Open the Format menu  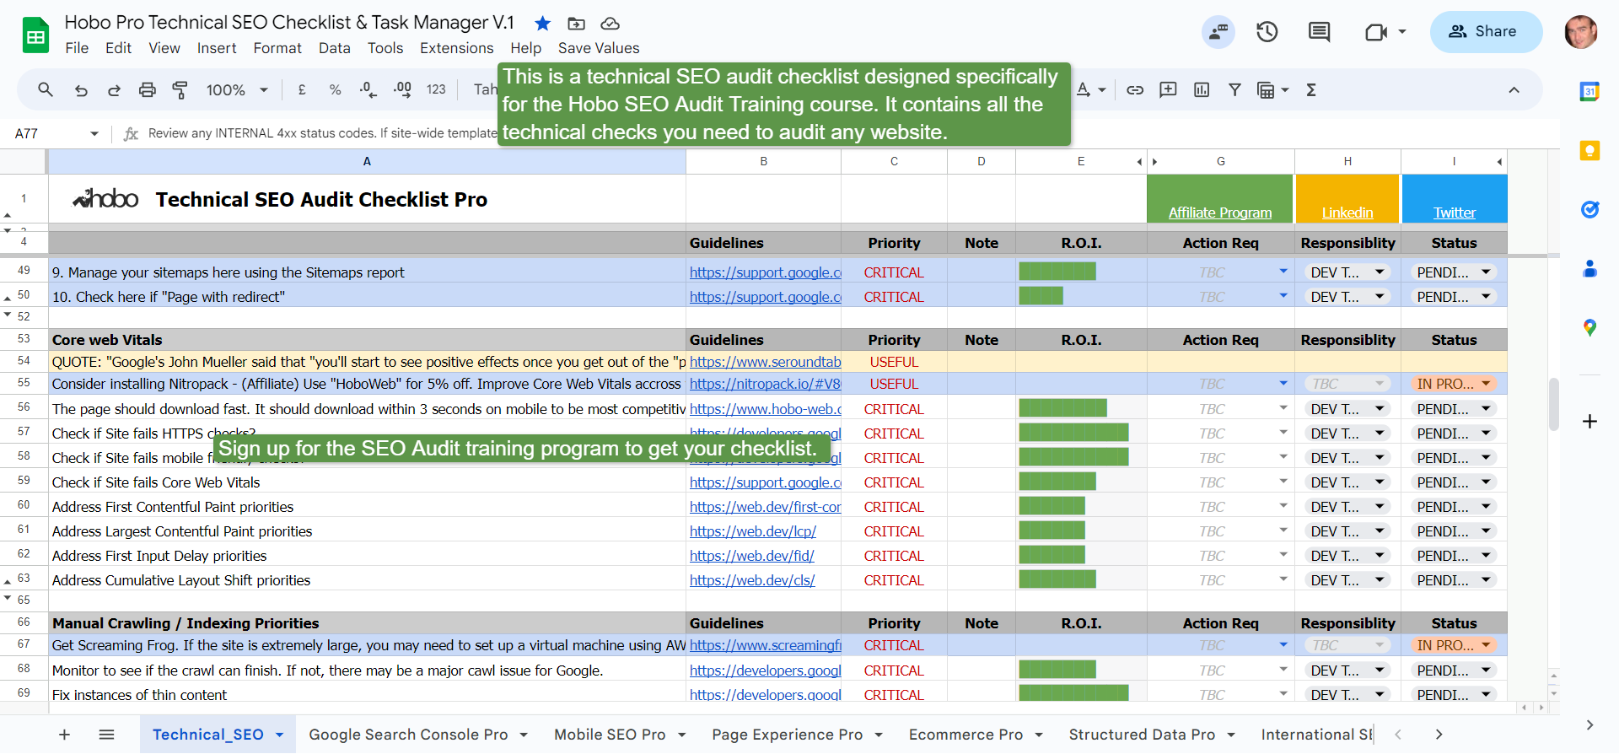[277, 48]
